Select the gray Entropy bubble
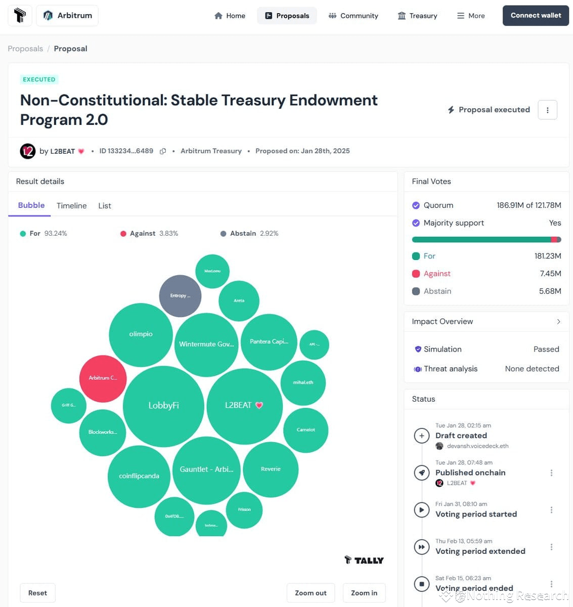This screenshot has height=607, width=573. click(180, 296)
